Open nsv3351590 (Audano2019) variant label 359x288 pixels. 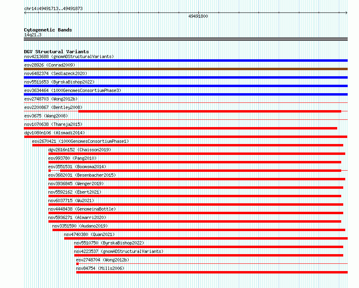pyautogui.click(x=80, y=226)
